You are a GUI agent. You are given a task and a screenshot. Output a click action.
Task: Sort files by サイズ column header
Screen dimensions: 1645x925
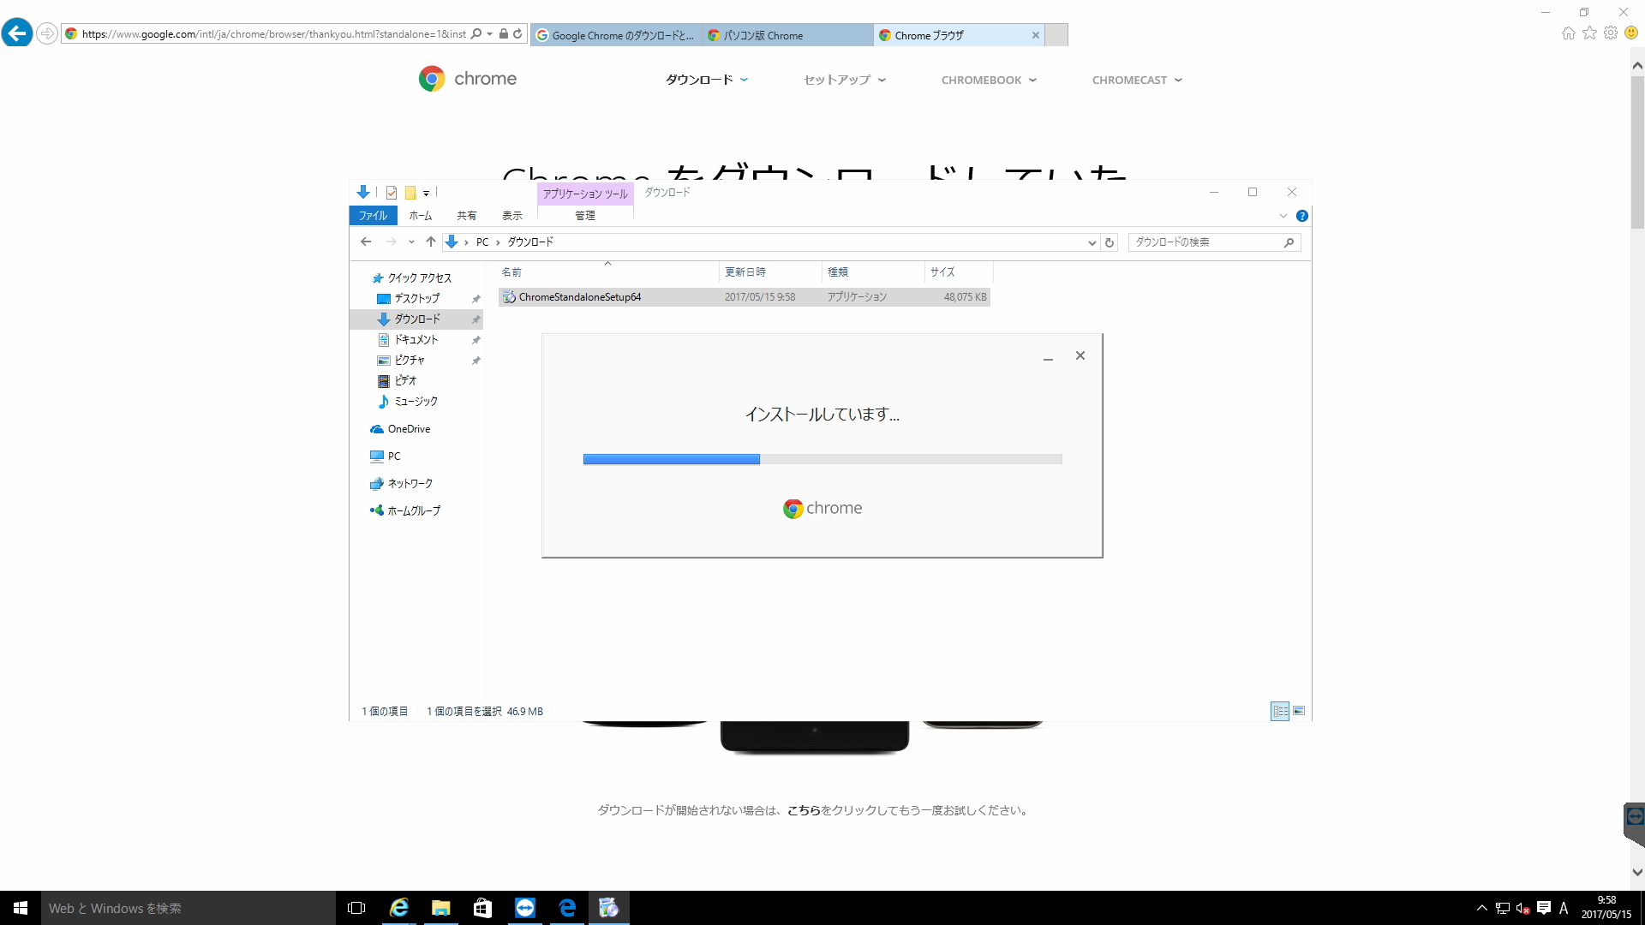coord(959,272)
